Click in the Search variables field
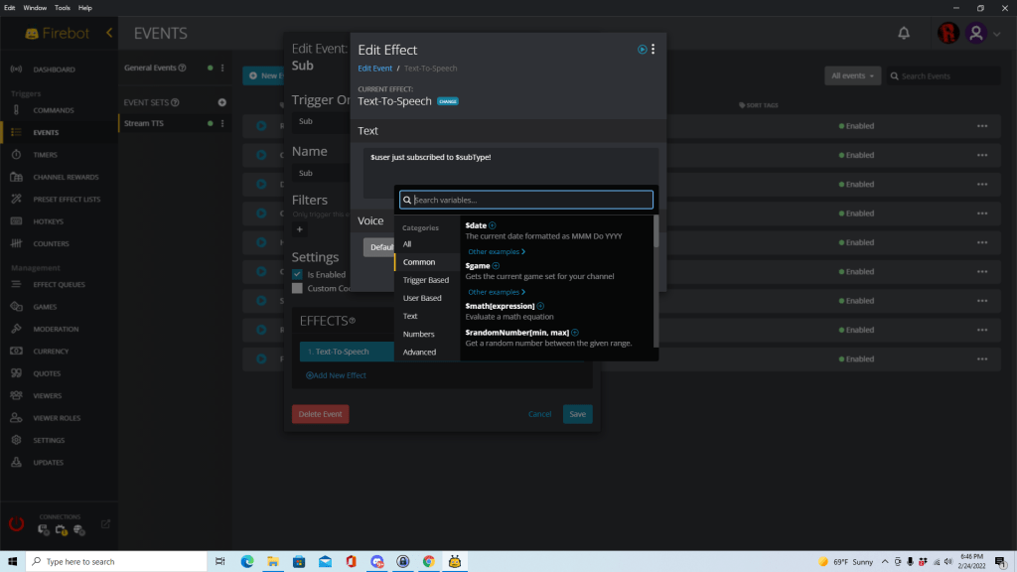This screenshot has height=572, width=1017. point(525,199)
